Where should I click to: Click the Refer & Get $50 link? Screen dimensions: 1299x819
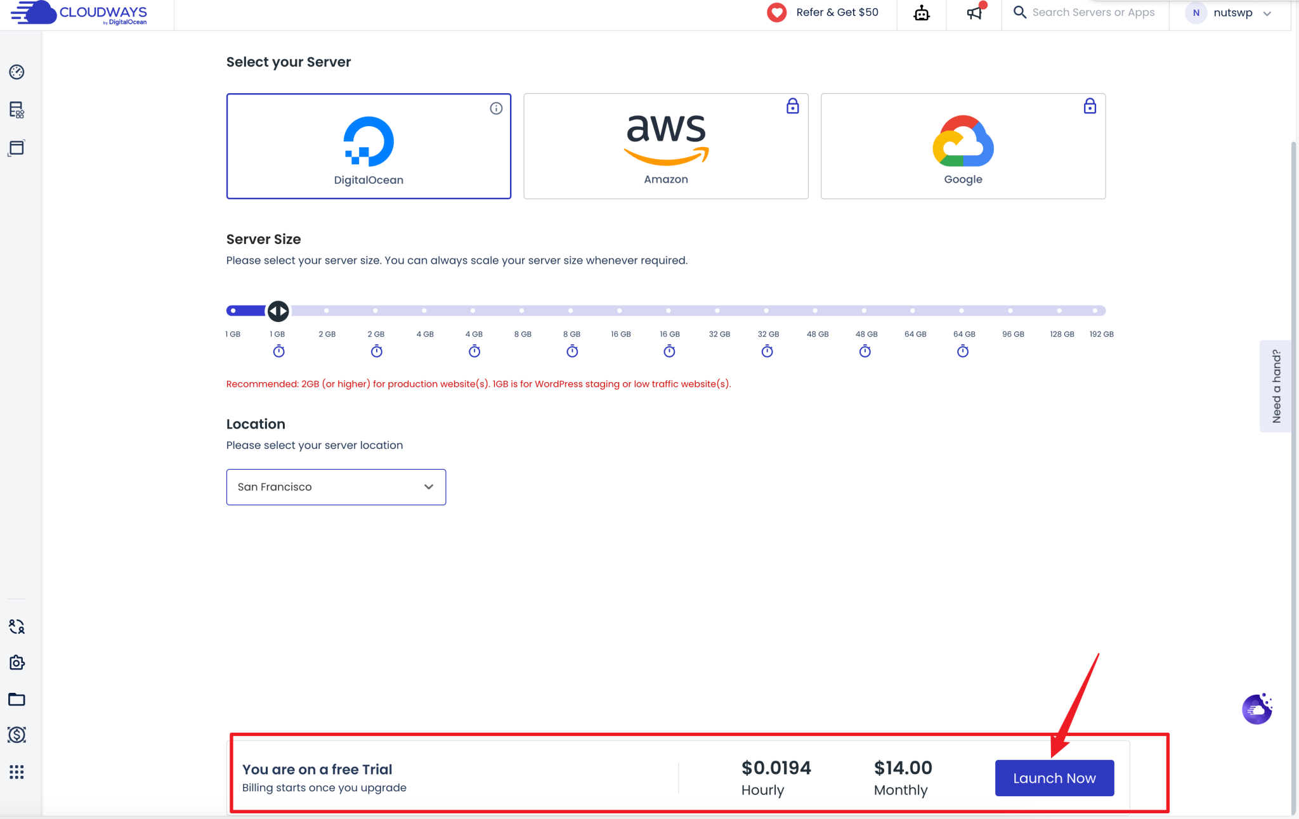tap(823, 12)
